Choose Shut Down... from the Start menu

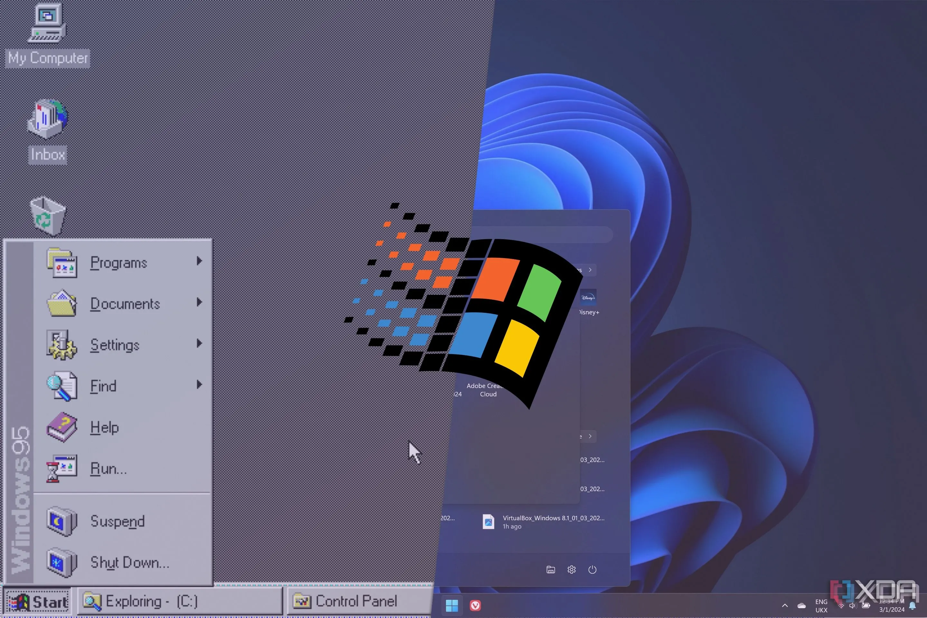pos(122,562)
